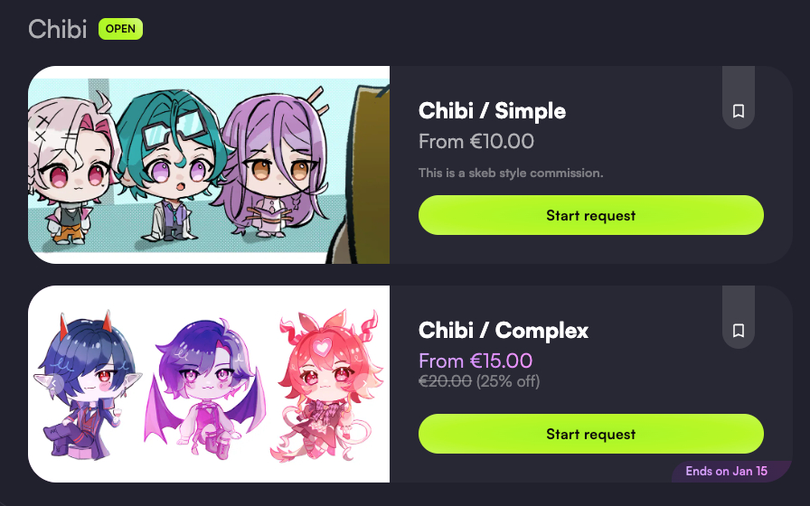Click the green OPEN status badge
Viewport: 810px width, 506px height.
pos(120,29)
